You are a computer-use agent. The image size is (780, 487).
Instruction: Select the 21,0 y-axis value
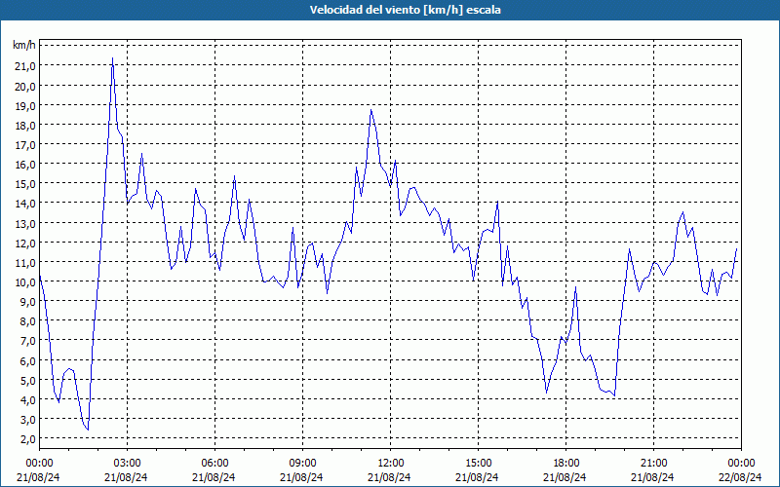pos(25,66)
